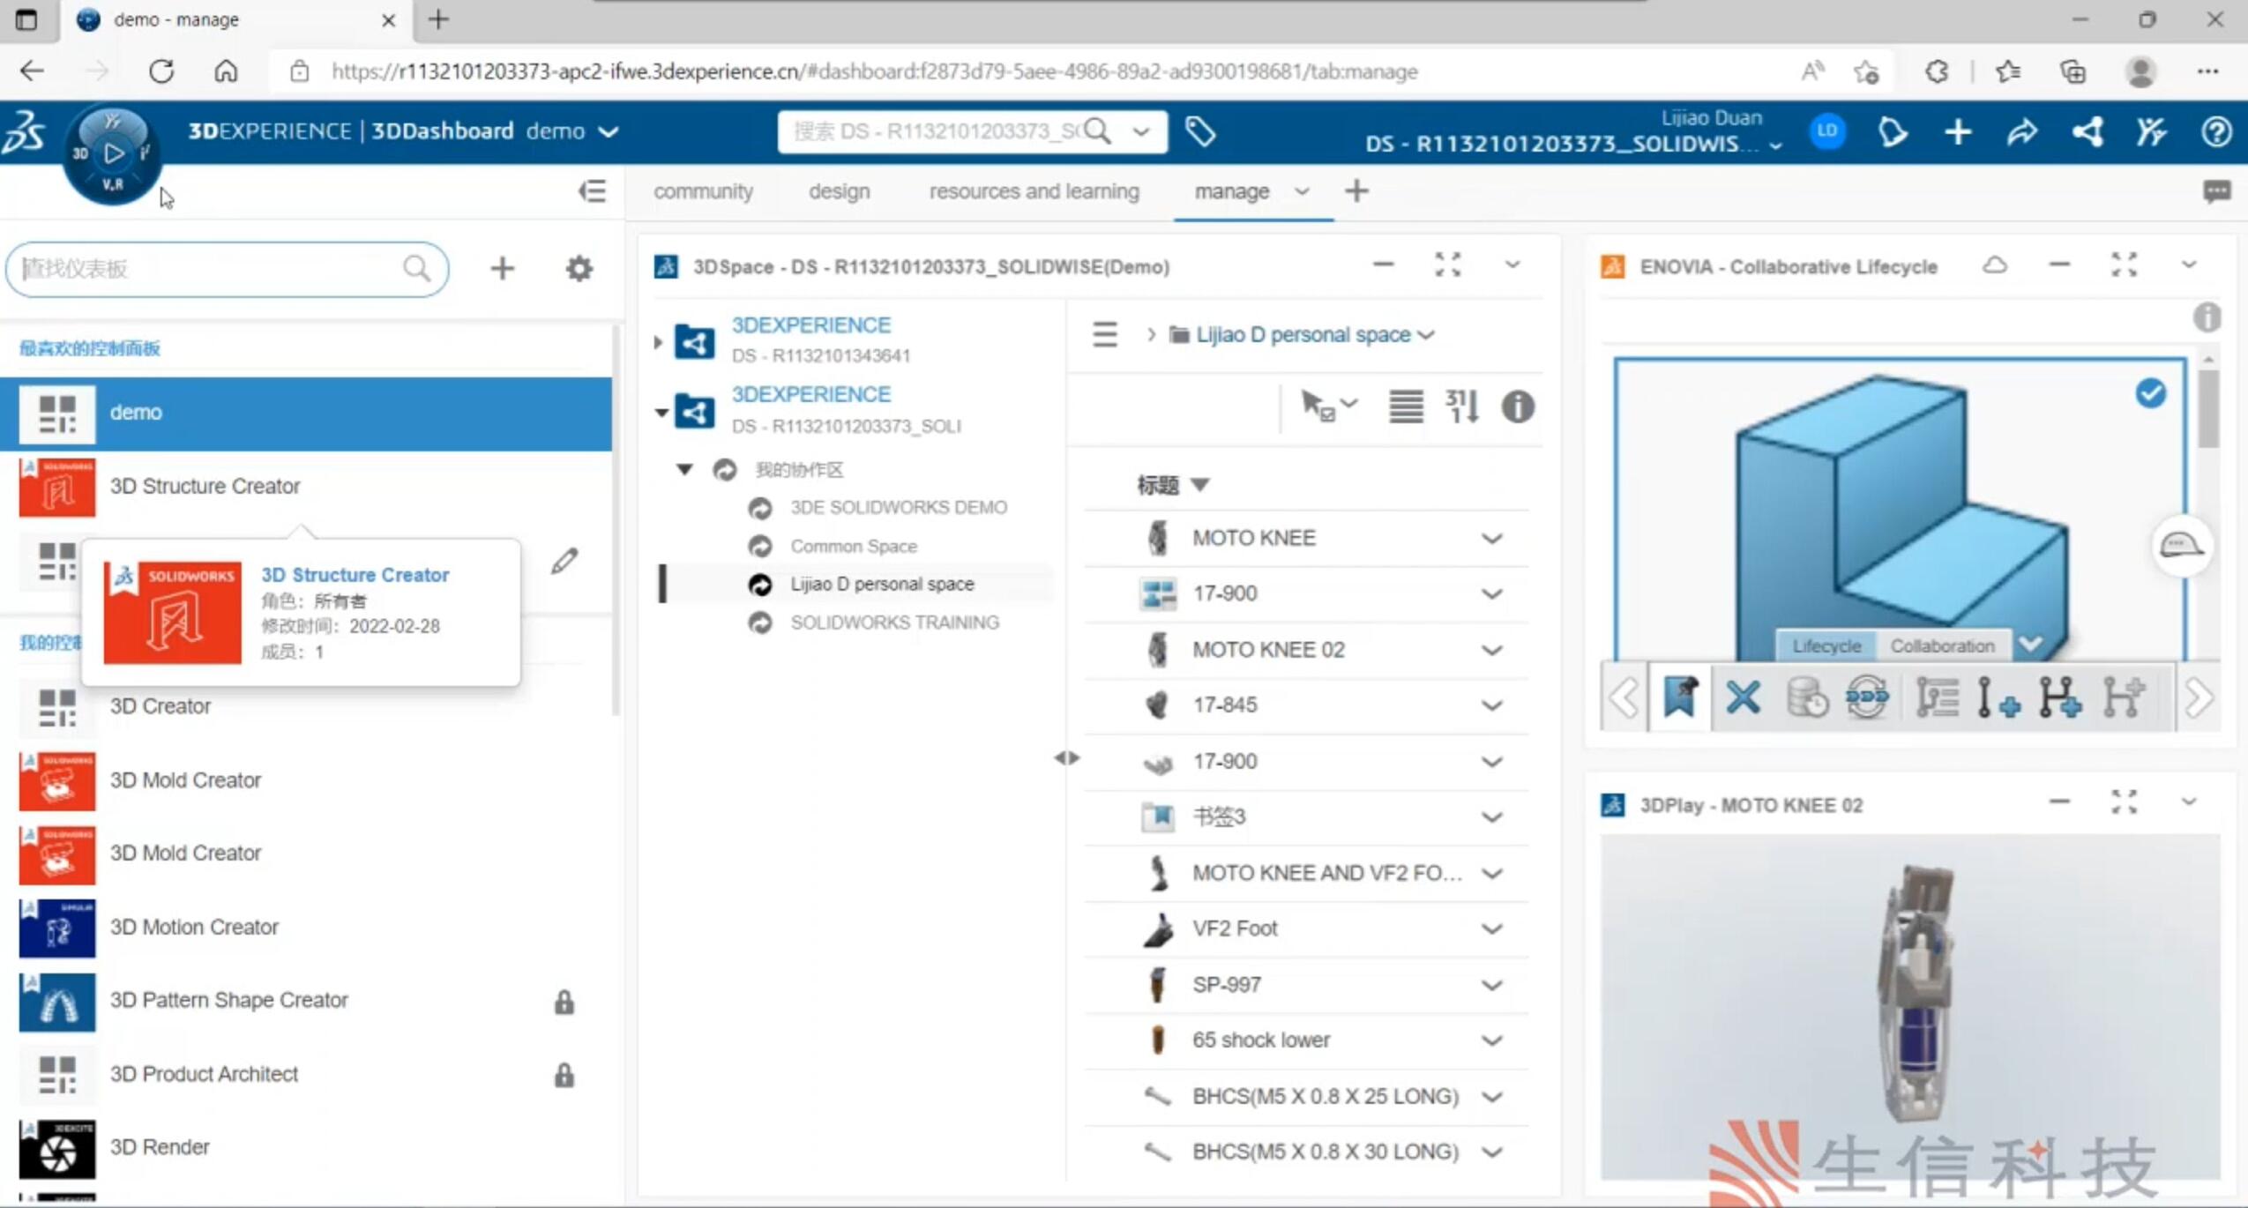Add a new dashboard with plus icon
2248x1208 pixels.
502,268
